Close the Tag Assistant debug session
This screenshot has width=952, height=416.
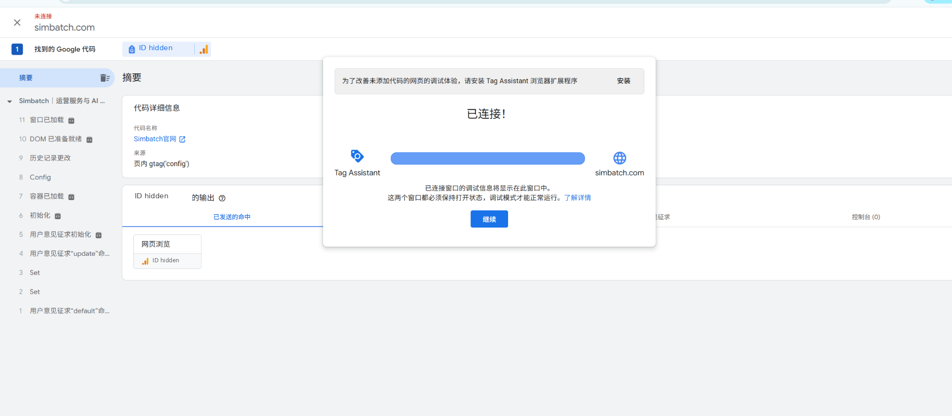click(17, 22)
